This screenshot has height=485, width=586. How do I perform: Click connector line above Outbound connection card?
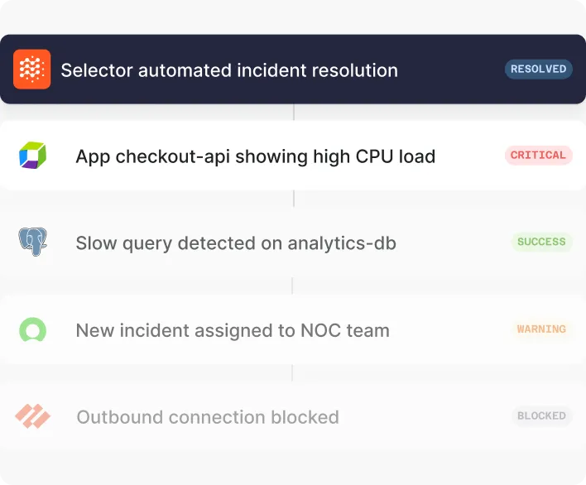[x=292, y=373]
